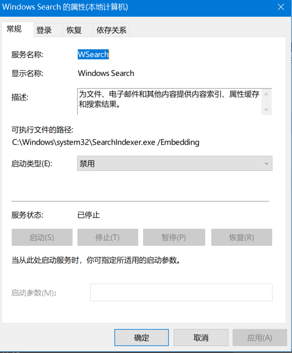The height and width of the screenshot is (353, 292).
Task: Click the highlighted WSearch service name
Action: (x=93, y=54)
